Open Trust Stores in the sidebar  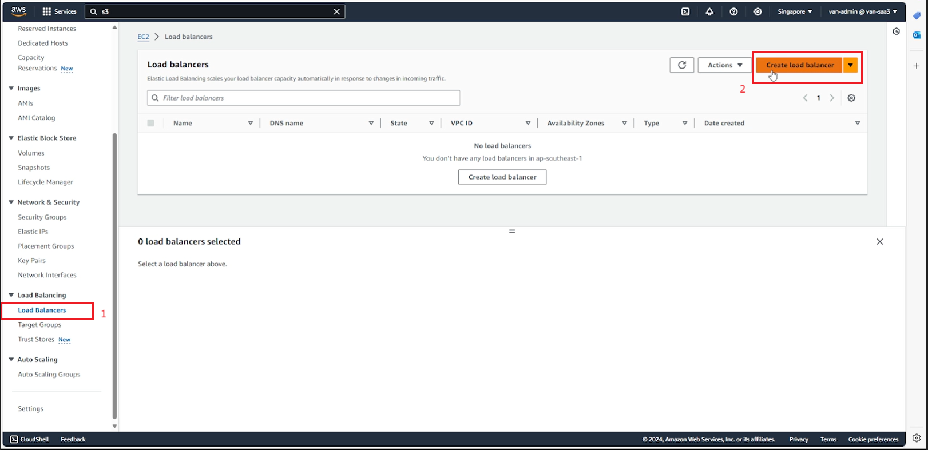tap(36, 339)
